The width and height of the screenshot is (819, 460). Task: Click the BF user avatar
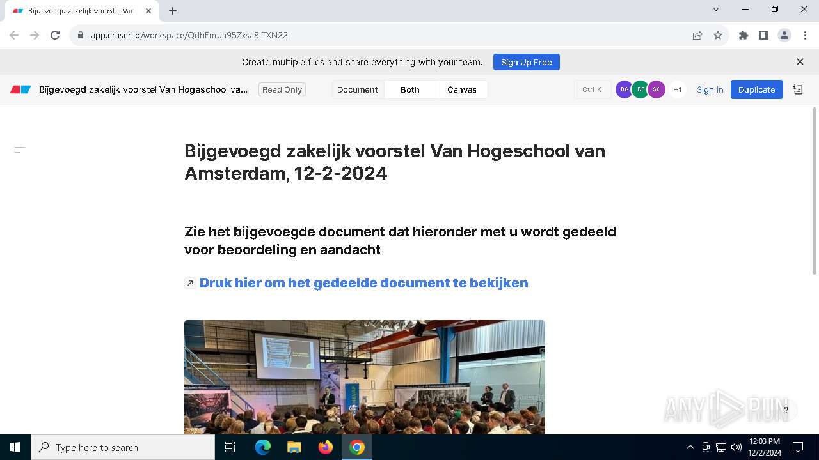(640, 89)
